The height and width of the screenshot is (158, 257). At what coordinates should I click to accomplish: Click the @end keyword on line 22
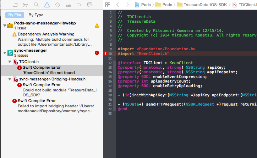[122, 109]
